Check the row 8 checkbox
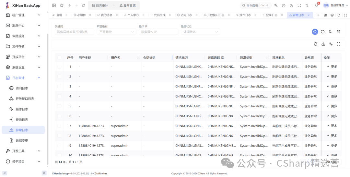The image size is (350, 177). pos(59,136)
